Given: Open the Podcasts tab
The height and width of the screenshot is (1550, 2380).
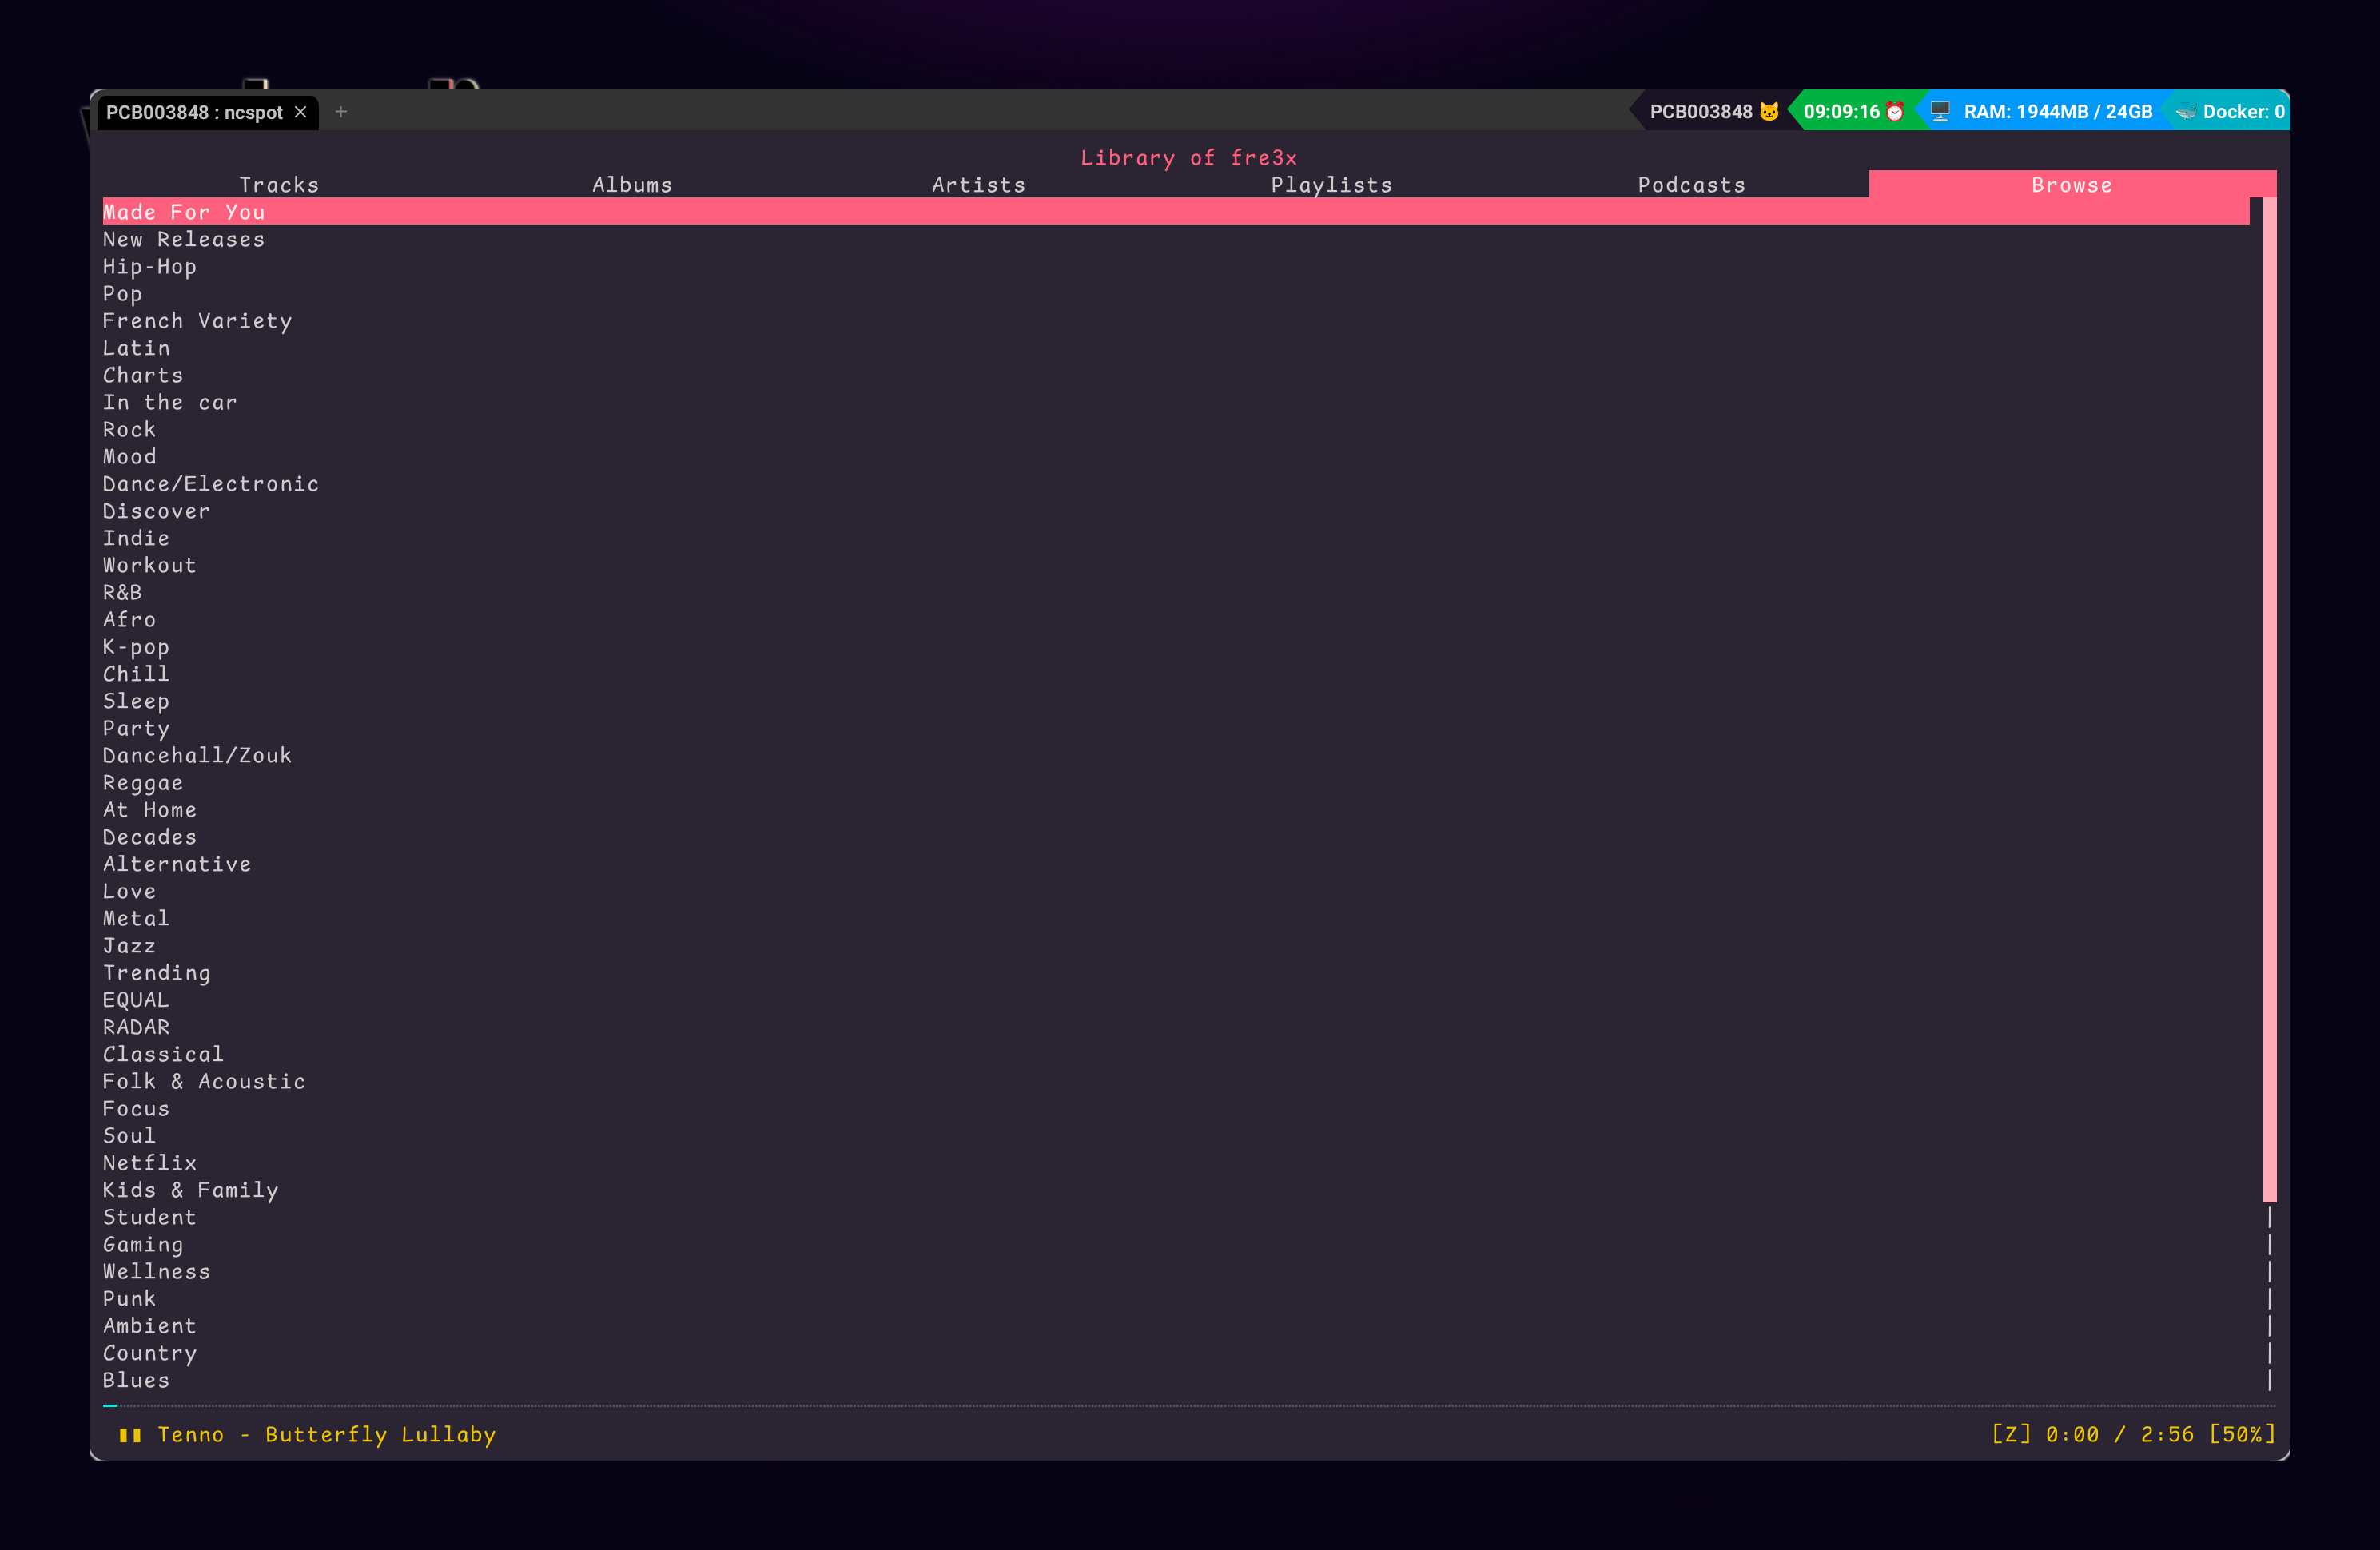Looking at the screenshot, I should [1691, 185].
